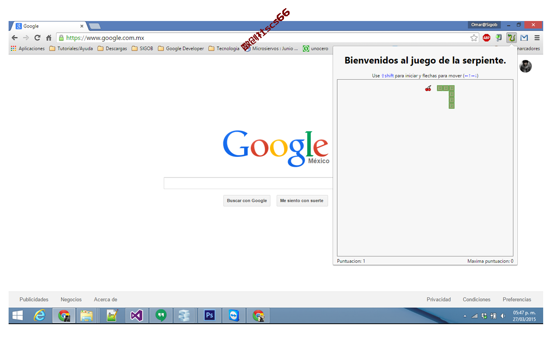Bookmark this page with the star icon
This screenshot has width=550, height=343.
(x=474, y=38)
